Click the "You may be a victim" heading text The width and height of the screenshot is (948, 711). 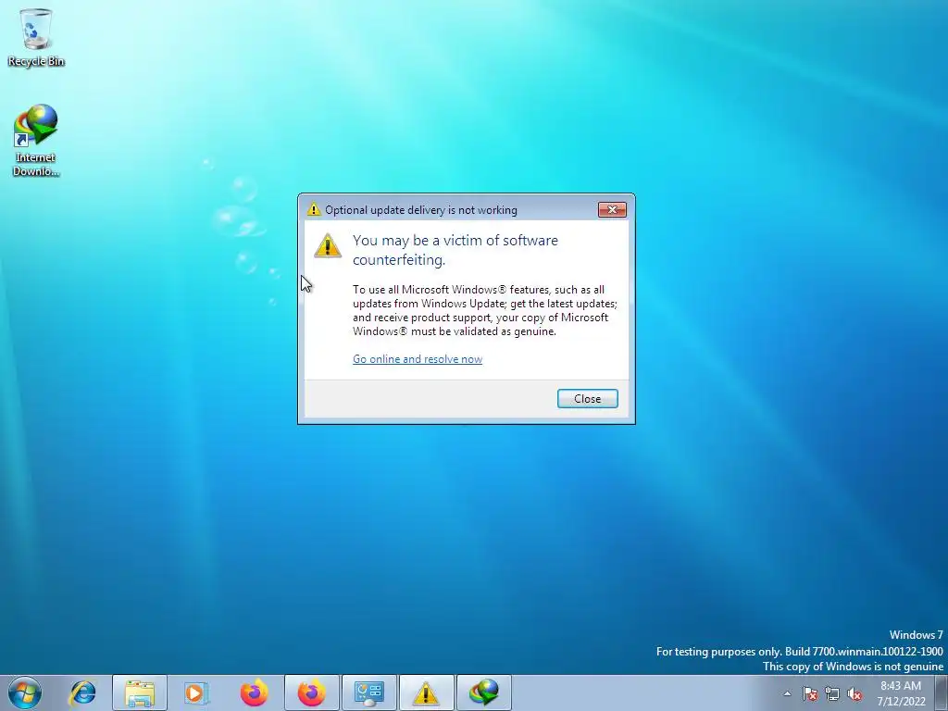point(455,250)
